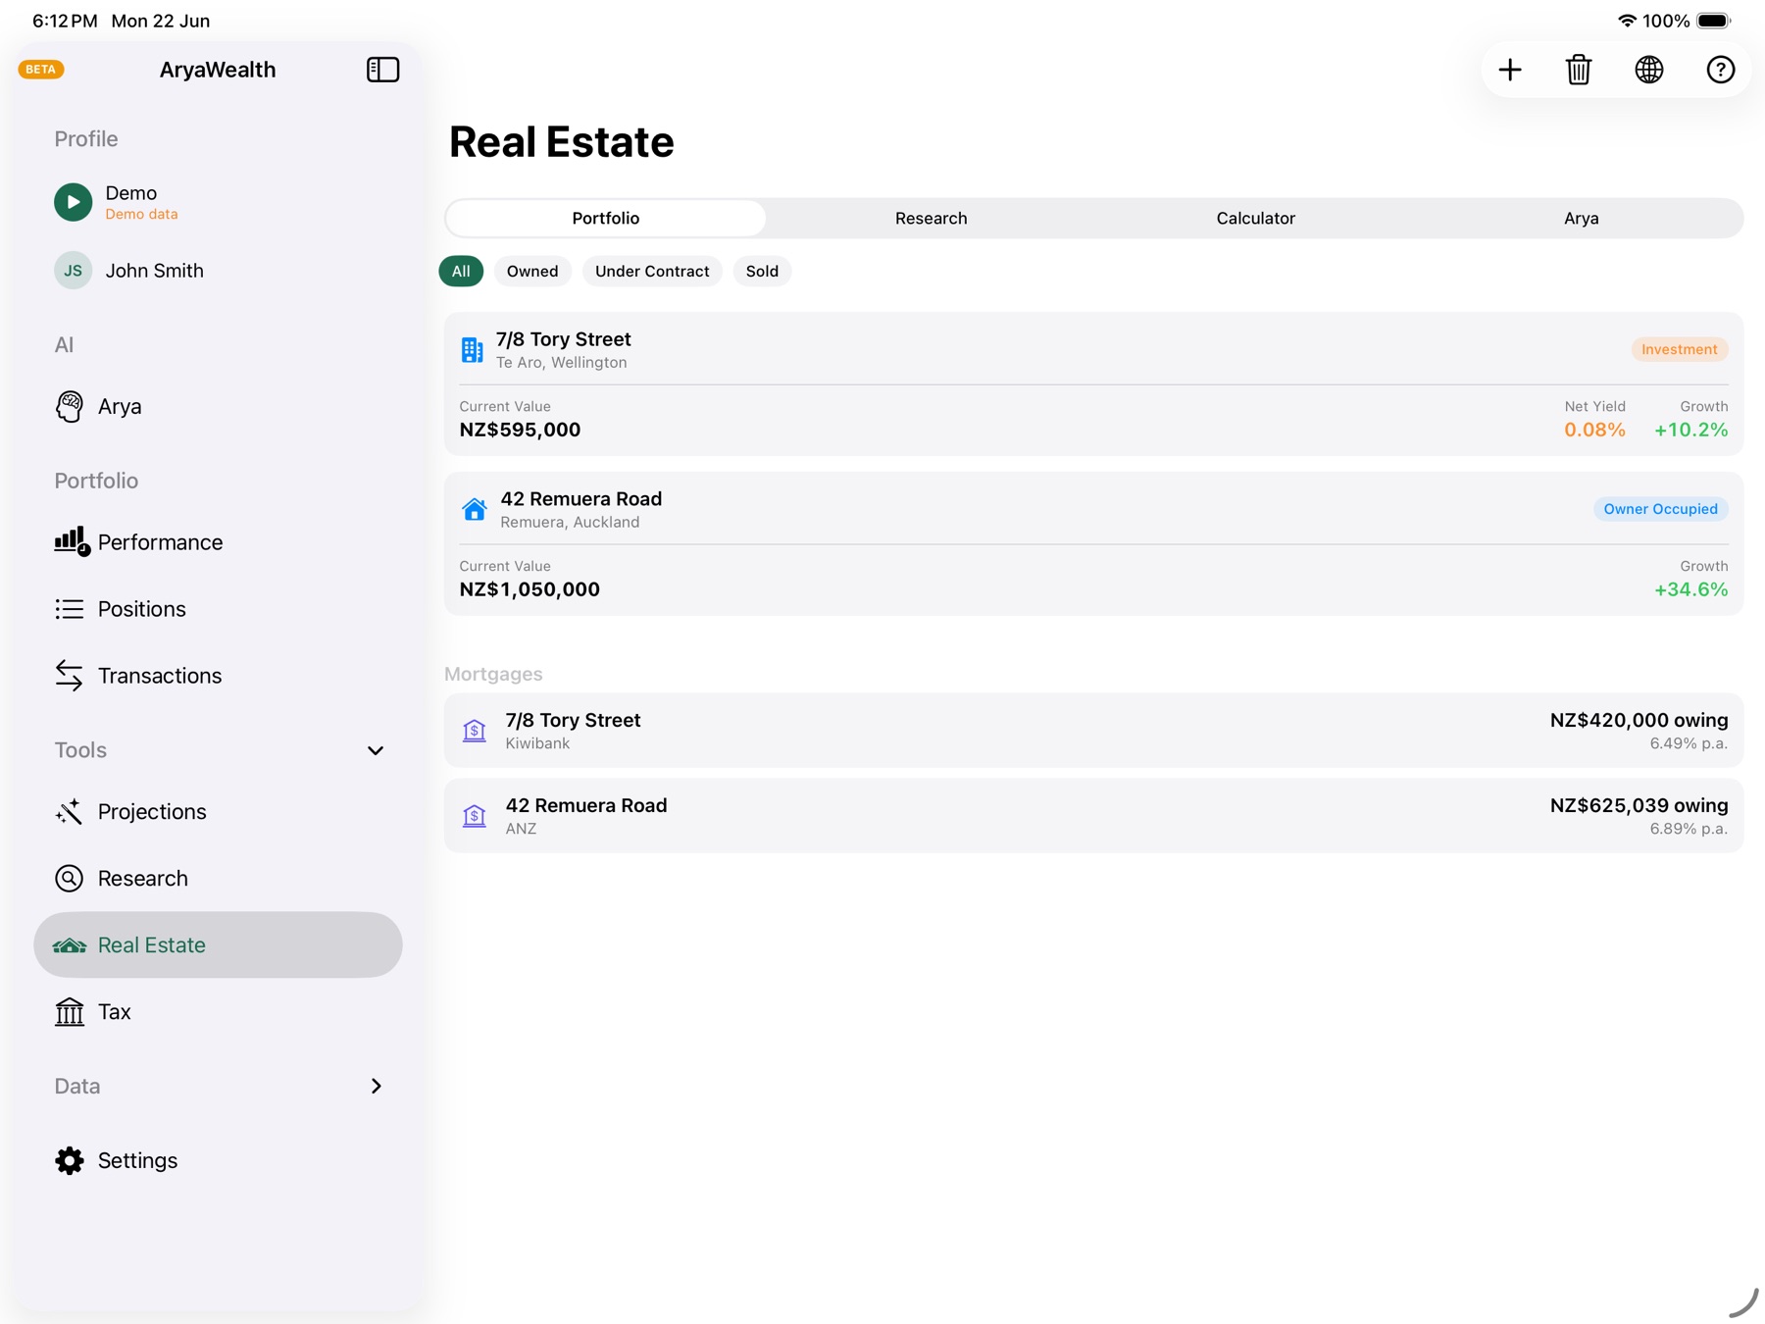1765x1324 pixels.
Task: Expand the Data section chevron
Action: pos(376,1087)
